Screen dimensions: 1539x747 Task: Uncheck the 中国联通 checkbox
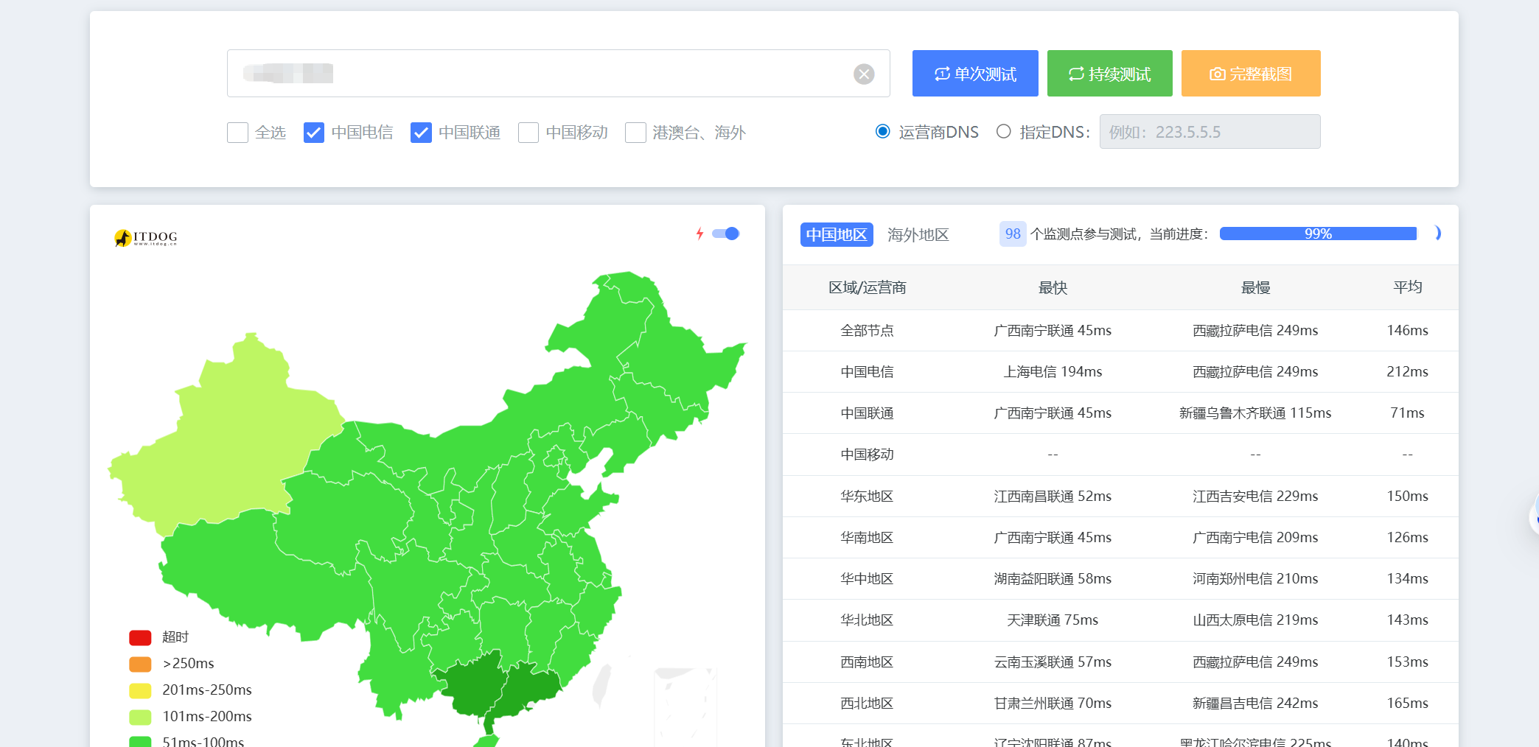coord(421,133)
